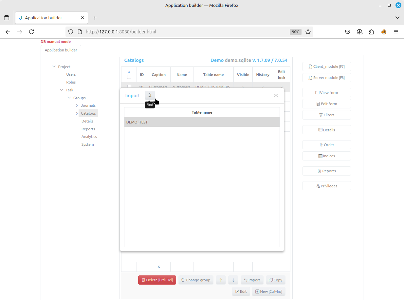Close the Import dialog with X
This screenshot has width=404, height=300.
(276, 96)
